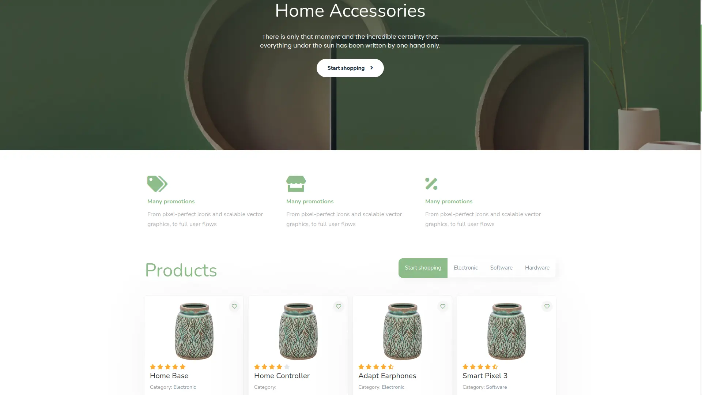This screenshot has height=395, width=702.
Task: Filter products by Hardware tab
Action: click(537, 268)
